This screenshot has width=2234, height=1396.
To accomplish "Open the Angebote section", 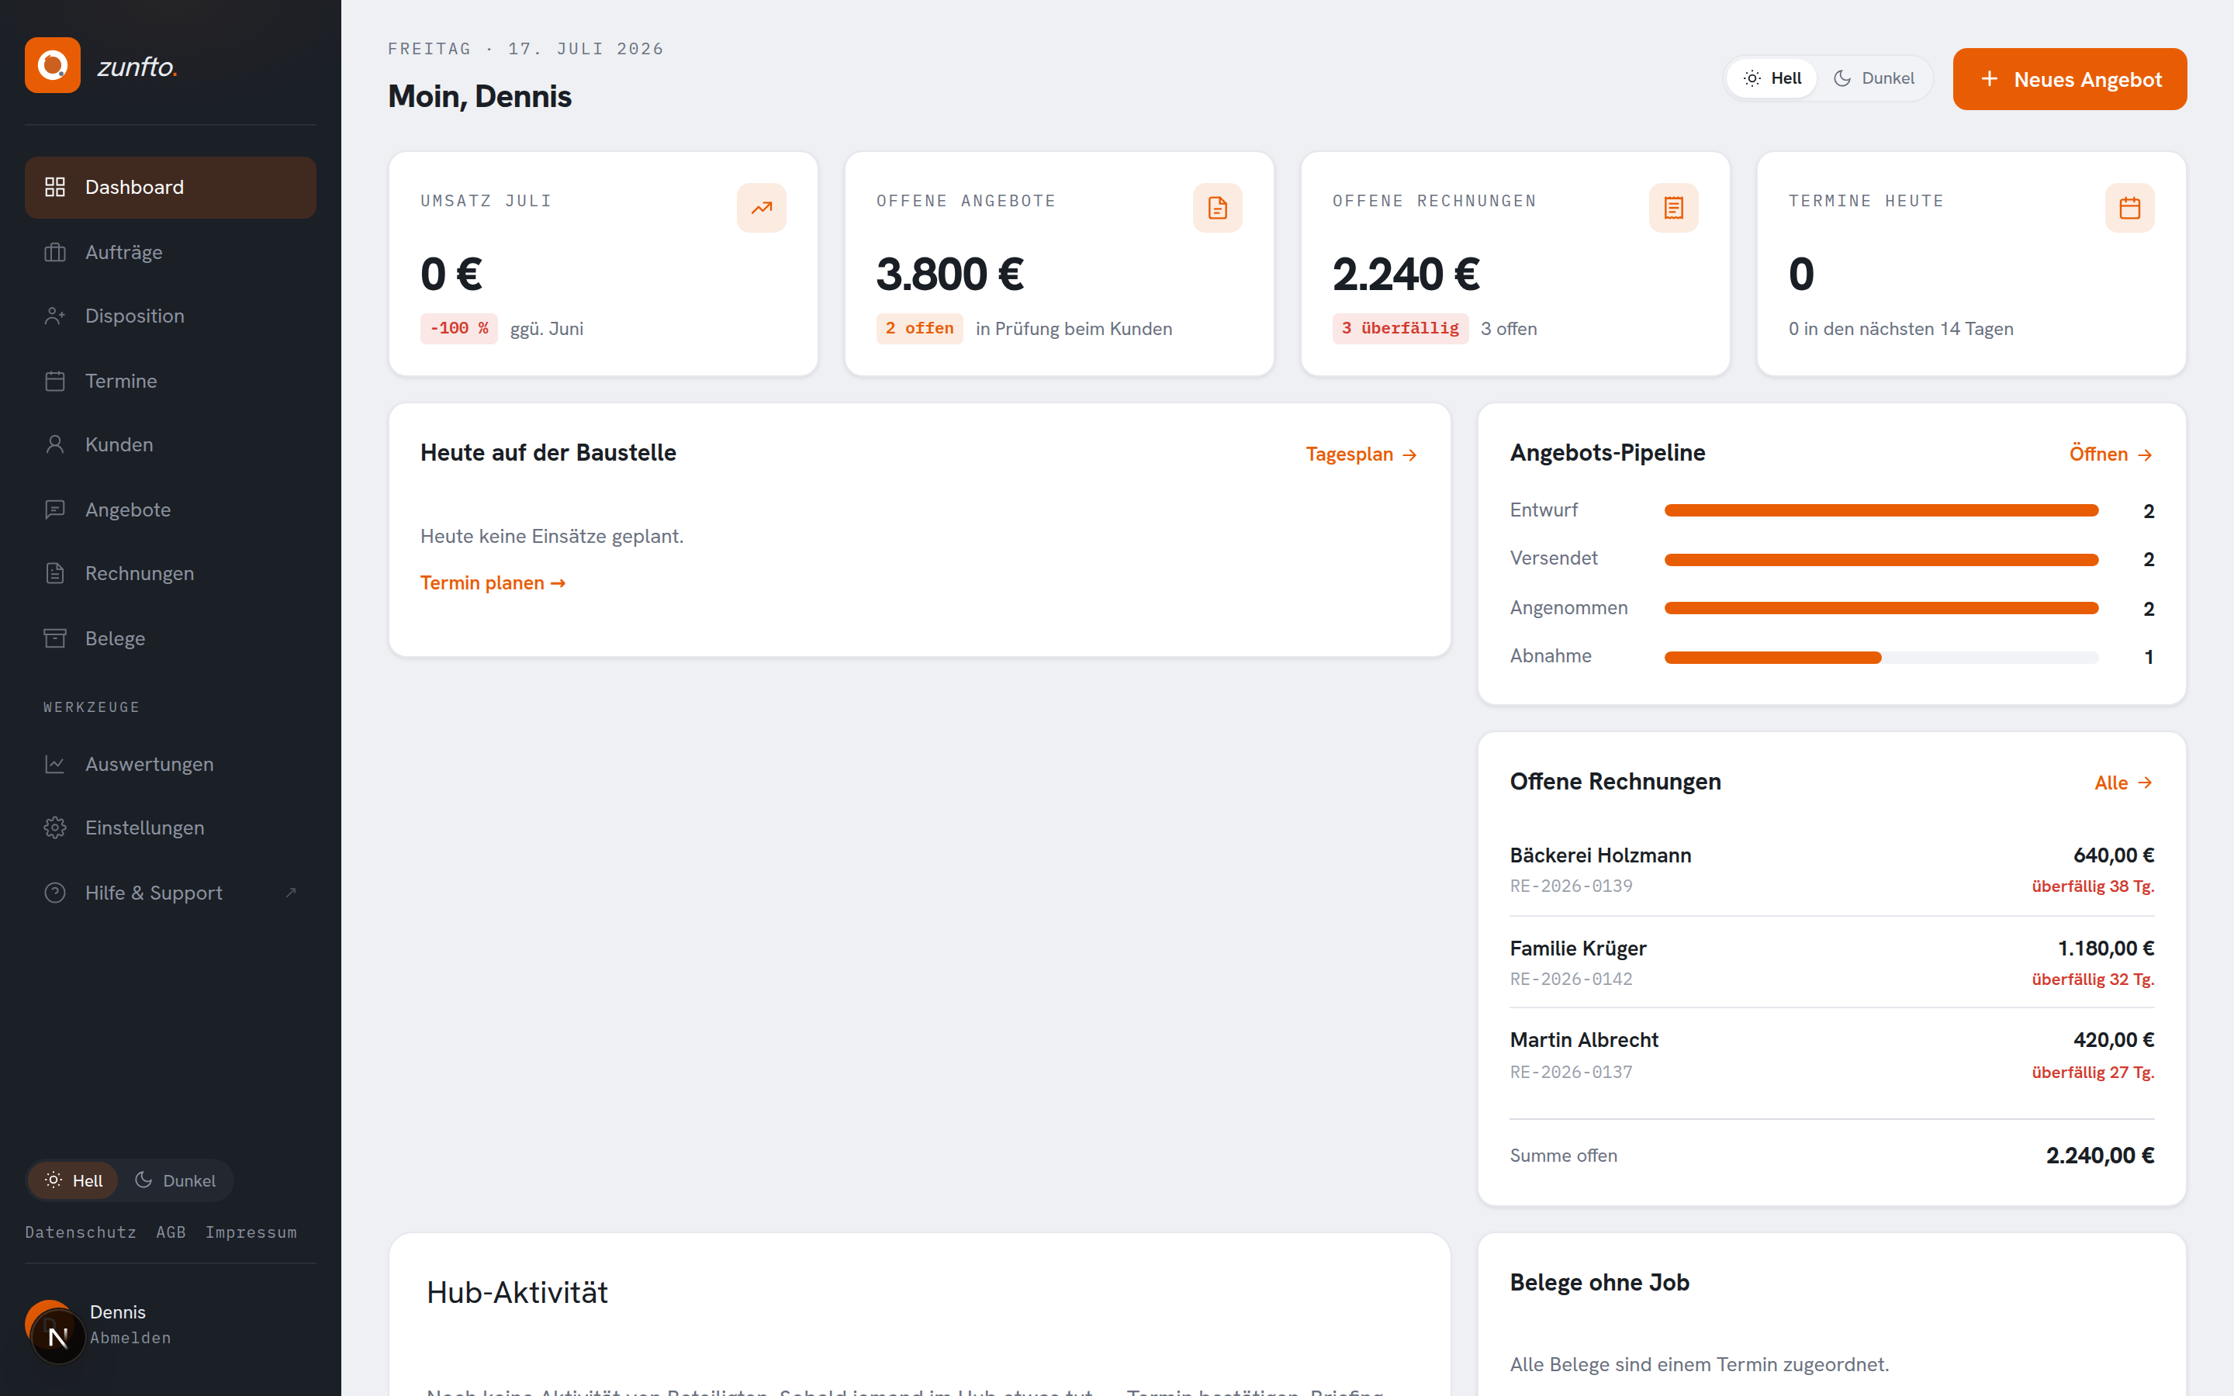I will (171, 510).
